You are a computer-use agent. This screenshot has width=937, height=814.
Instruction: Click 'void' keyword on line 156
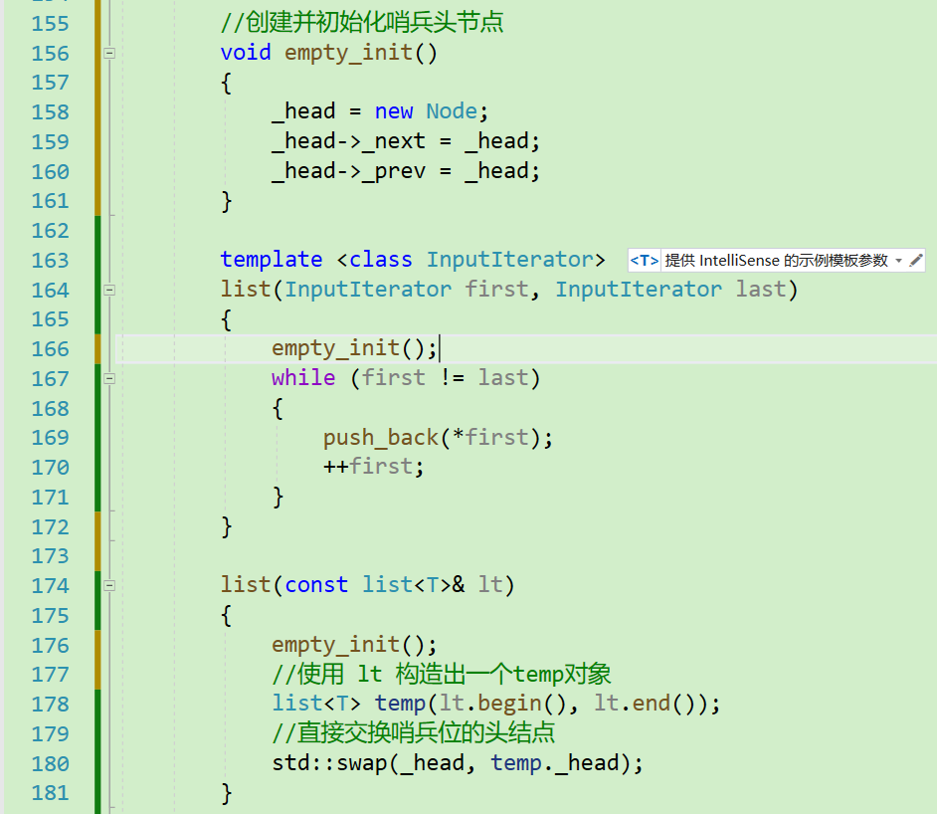tap(246, 53)
